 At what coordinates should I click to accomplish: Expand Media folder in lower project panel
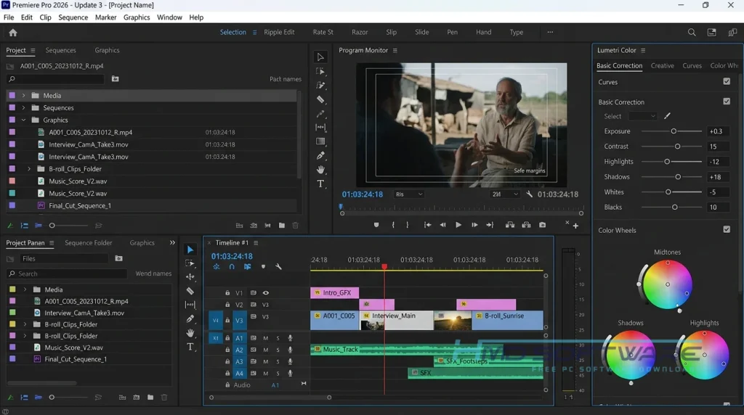(25, 289)
